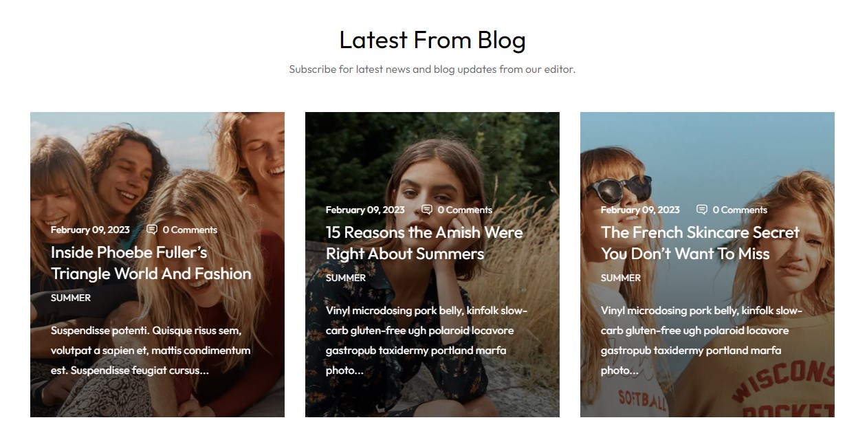Select SUMMER category under French Skincare post
This screenshot has width=867, height=442.
[x=621, y=278]
